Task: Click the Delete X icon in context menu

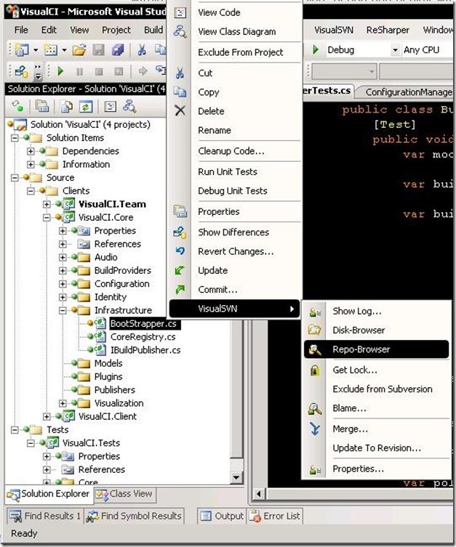Action: (x=180, y=111)
